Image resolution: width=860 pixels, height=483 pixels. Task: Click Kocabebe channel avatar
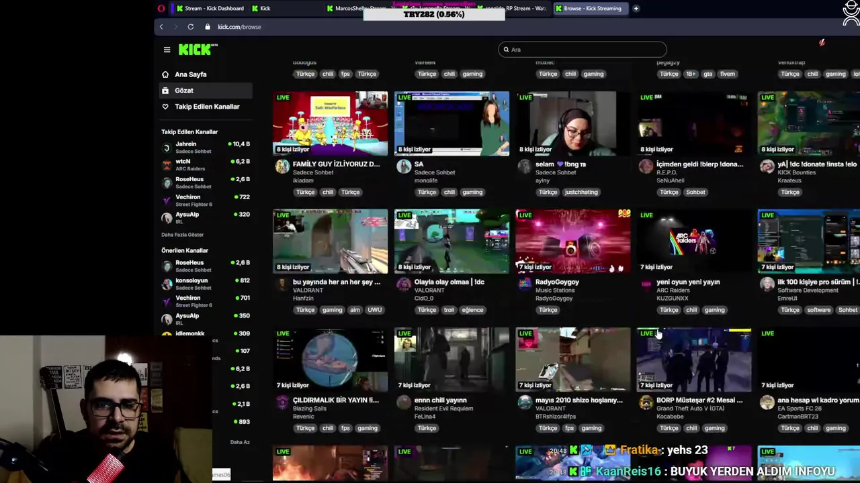646,402
